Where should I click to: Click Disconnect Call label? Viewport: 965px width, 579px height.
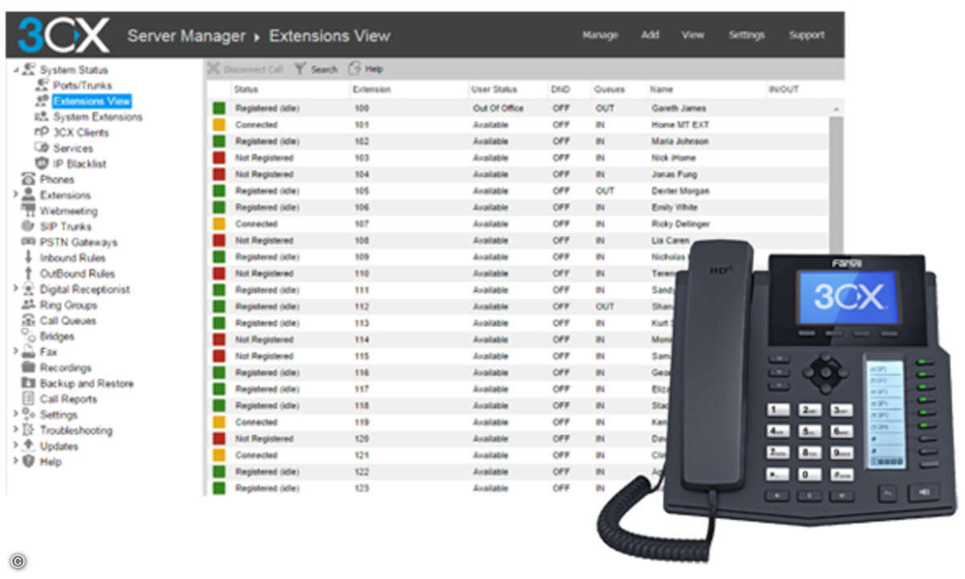coord(253,70)
